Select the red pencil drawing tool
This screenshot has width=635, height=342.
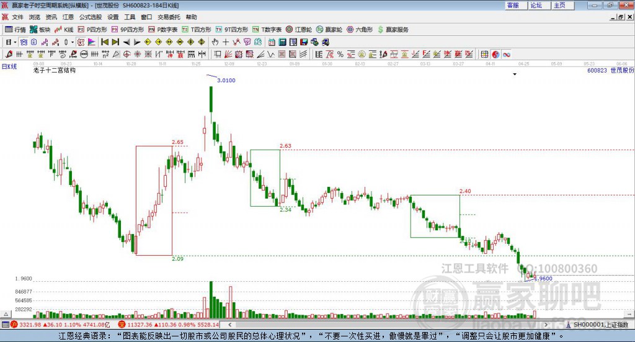pyautogui.click(x=9, y=54)
